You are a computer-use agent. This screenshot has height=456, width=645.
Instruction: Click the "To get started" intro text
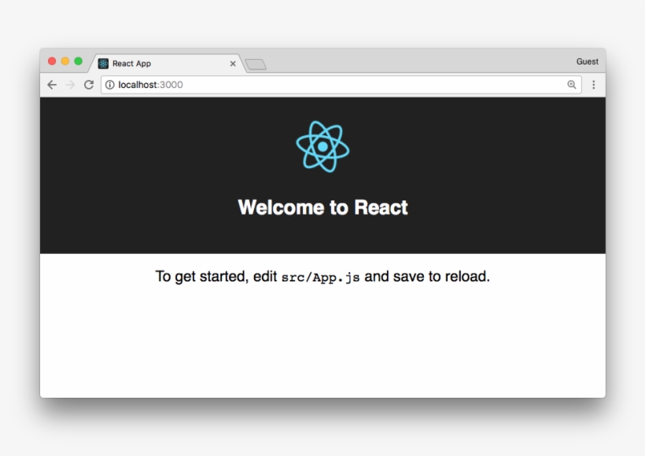pos(202,277)
